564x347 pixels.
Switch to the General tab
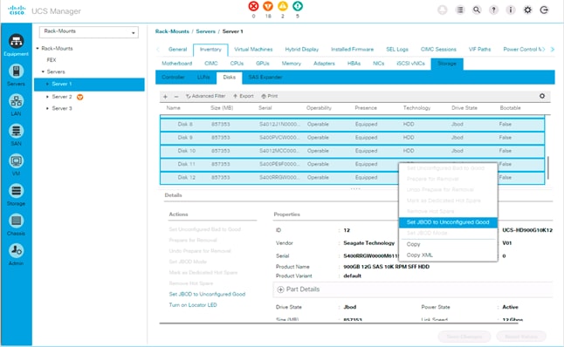[x=178, y=50]
